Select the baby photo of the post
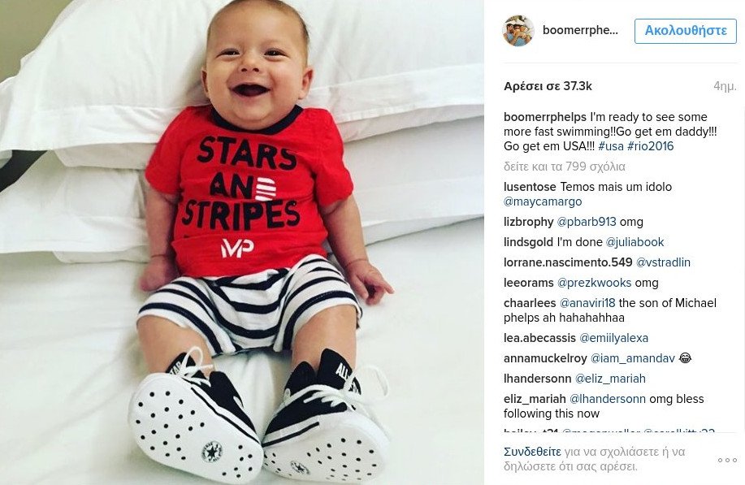This screenshot has height=485, width=745. click(x=242, y=242)
